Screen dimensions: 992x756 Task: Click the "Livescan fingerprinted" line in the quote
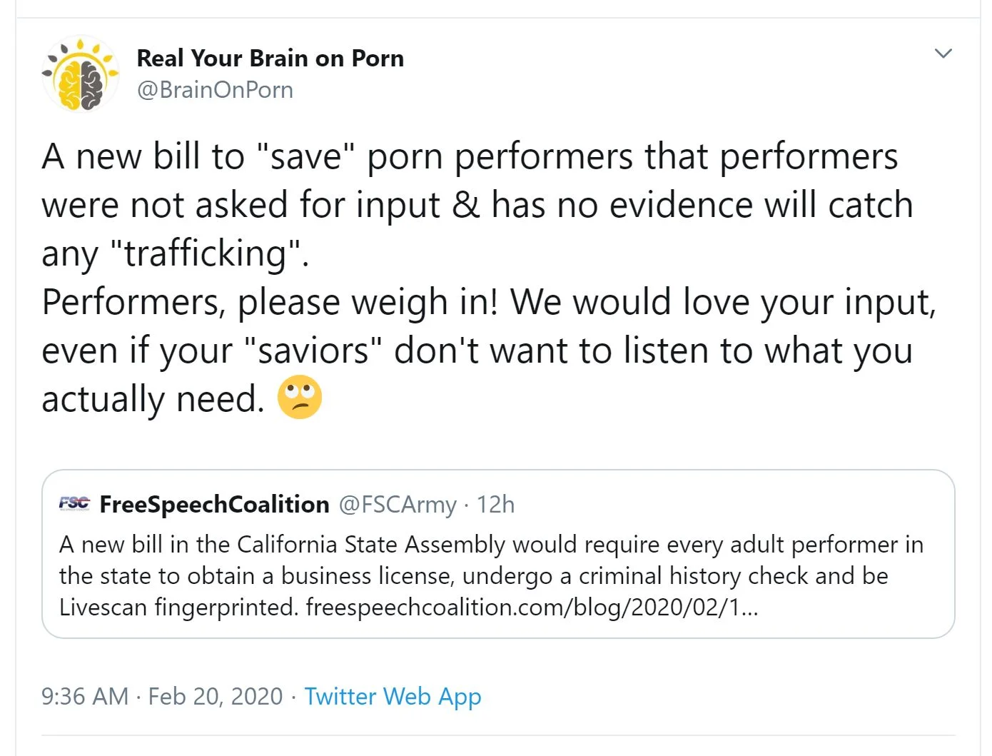pos(178,607)
